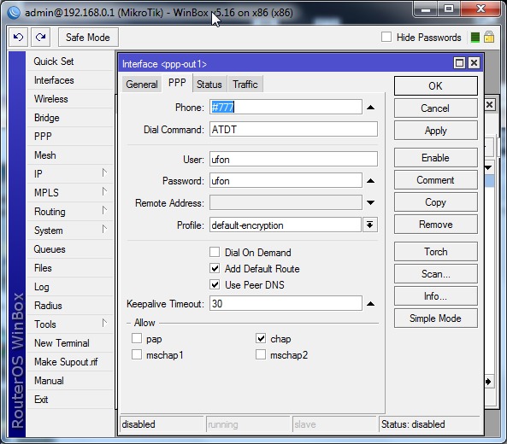The image size is (507, 444).
Task: Switch to Simple Mode
Action: coord(435,318)
